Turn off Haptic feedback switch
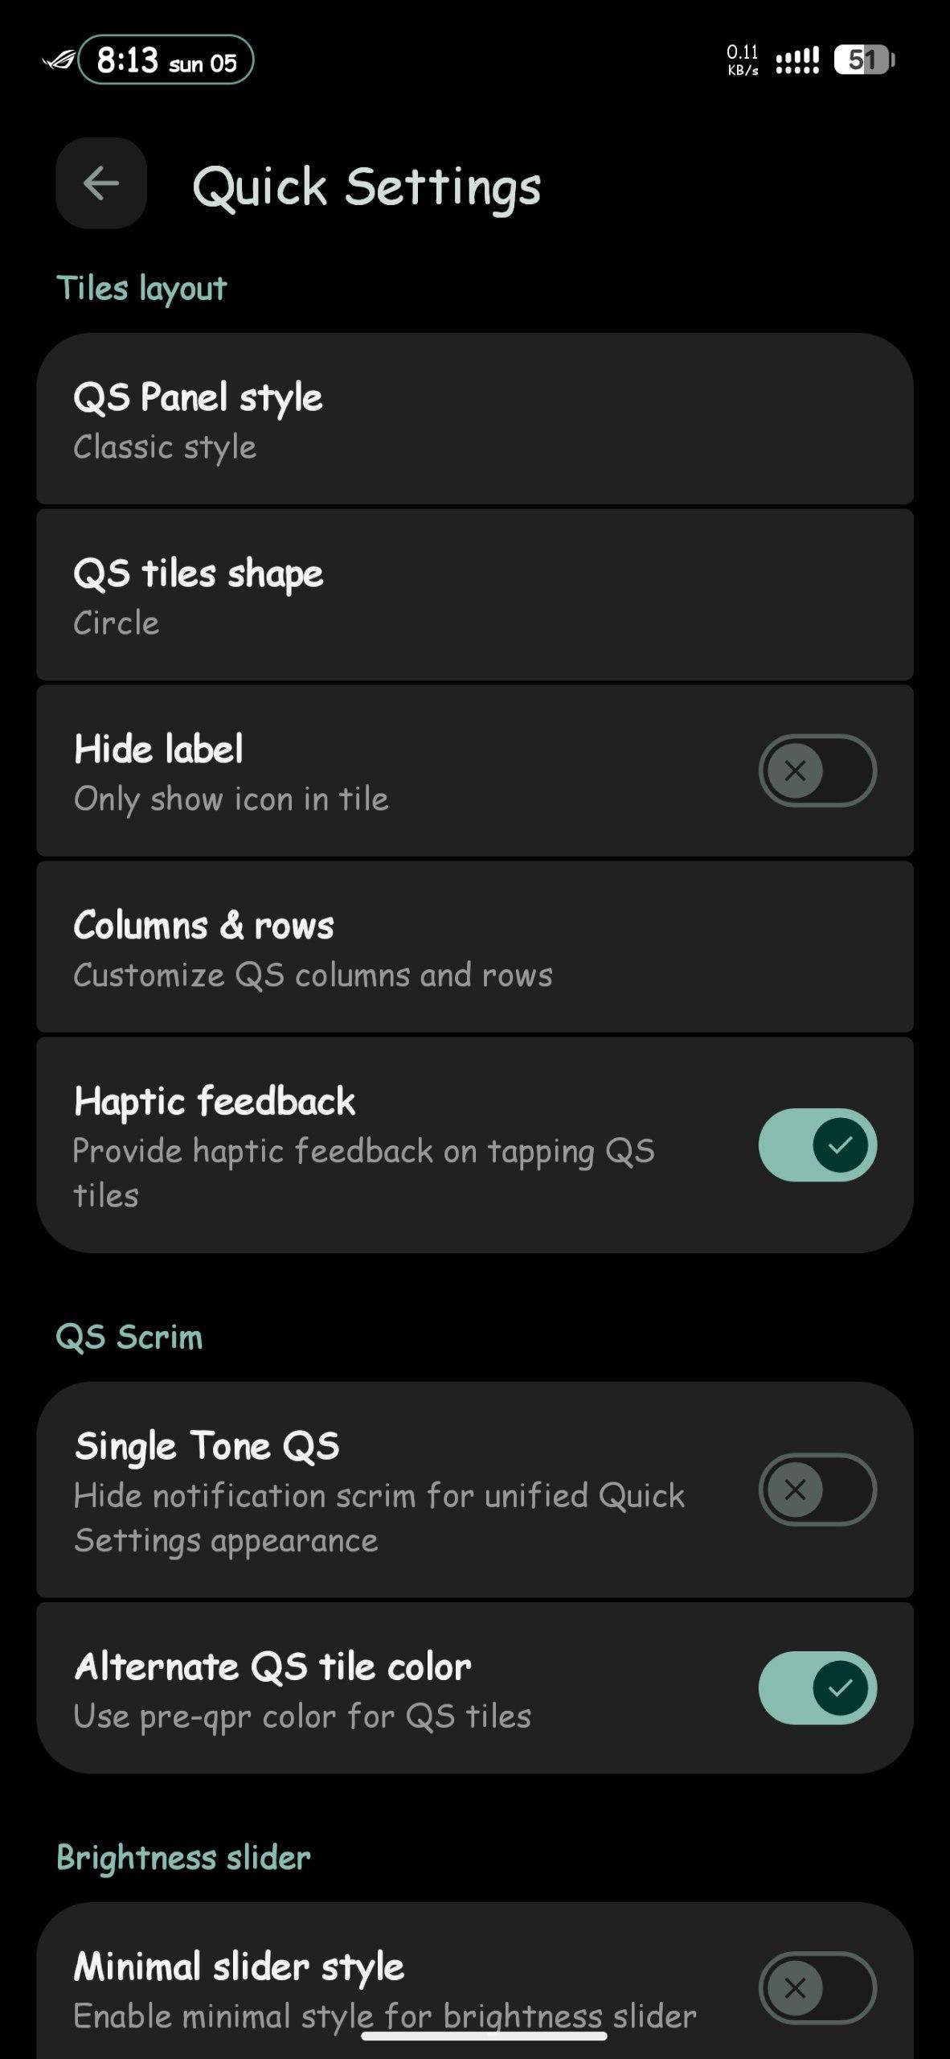Image resolution: width=950 pixels, height=2059 pixels. pyautogui.click(x=817, y=1145)
